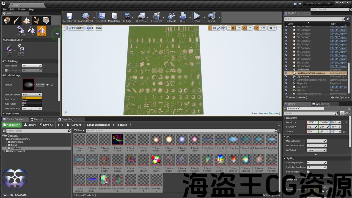This screenshot has height=198, width=352.
Task: Click the Launch toolbar icon
Action: (212, 17)
